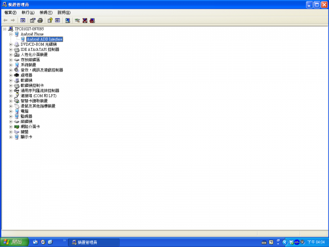Click the Update Driver toolbar icon
The image size is (329, 247).
click(x=78, y=21)
